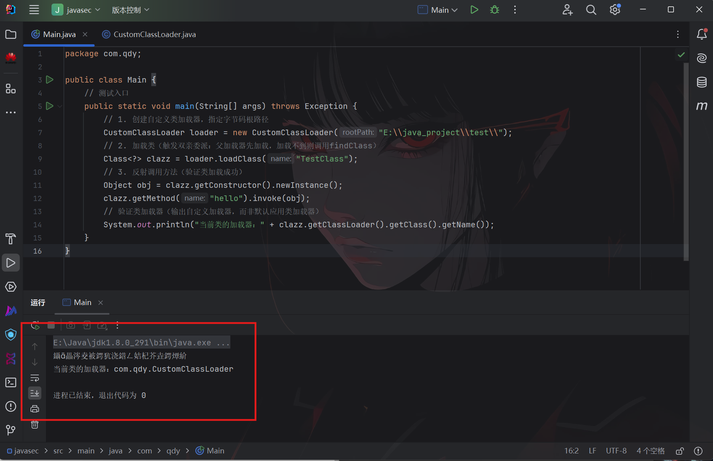713x461 pixels.
Task: Run Main with the green play button
Action: [474, 10]
